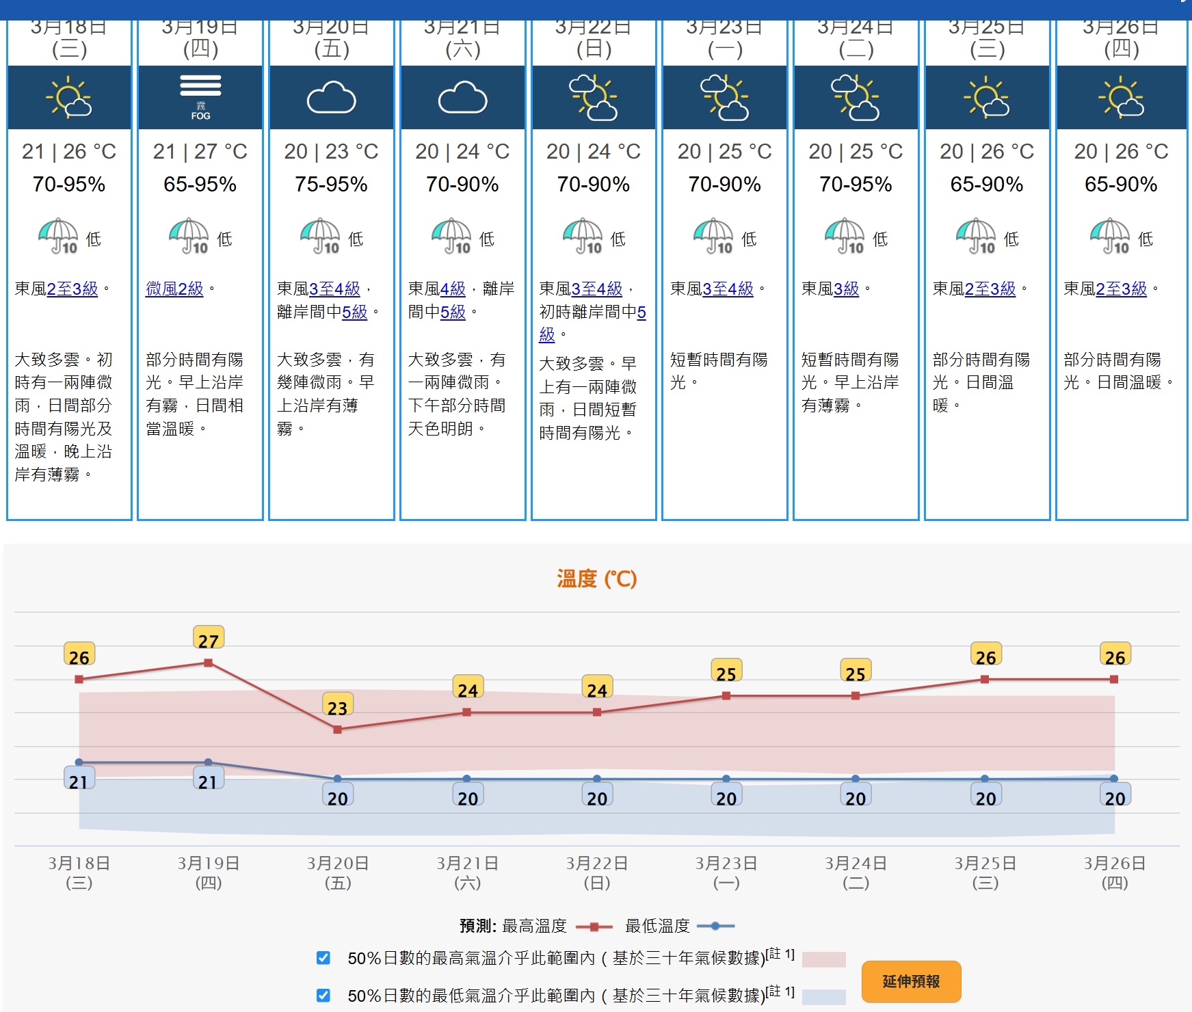
Task: Toggle the minimum temperature 50% range checkbox
Action: tap(323, 995)
